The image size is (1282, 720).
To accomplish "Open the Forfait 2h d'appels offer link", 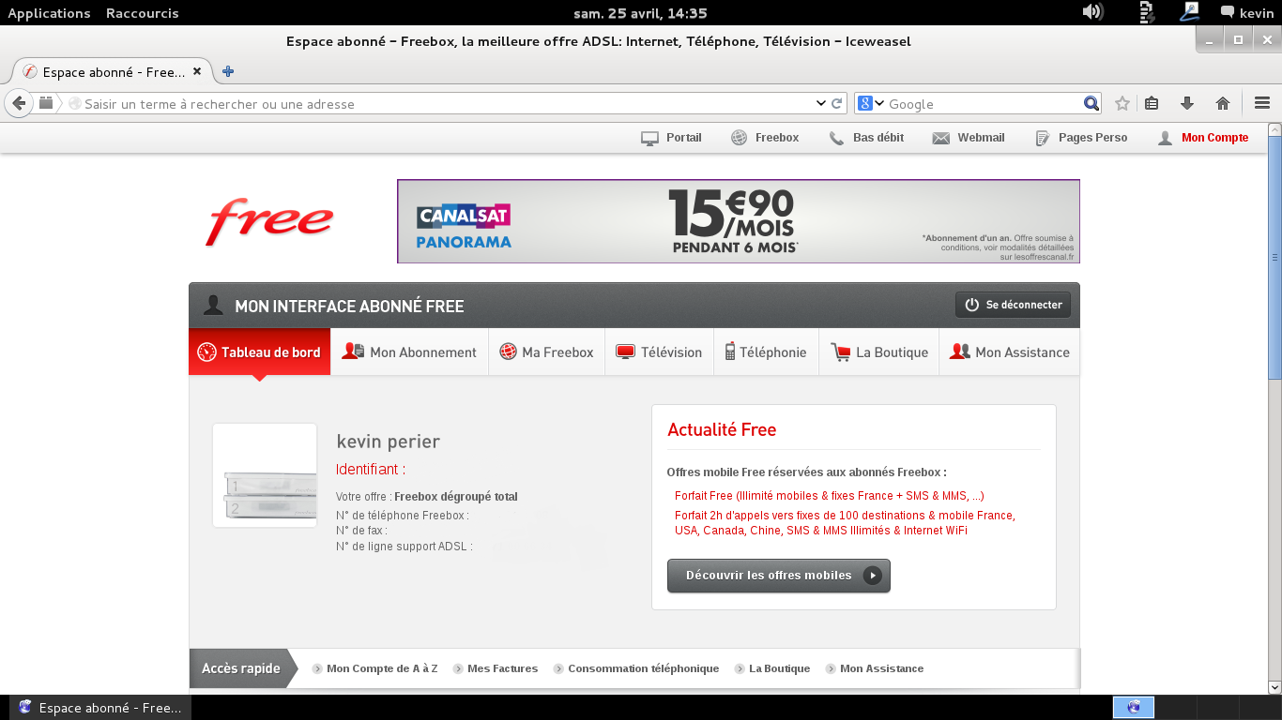I will [x=845, y=523].
